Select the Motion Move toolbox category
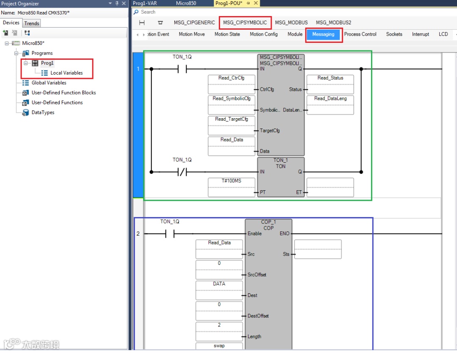Screen dimensions: 457x353 (x=192, y=34)
